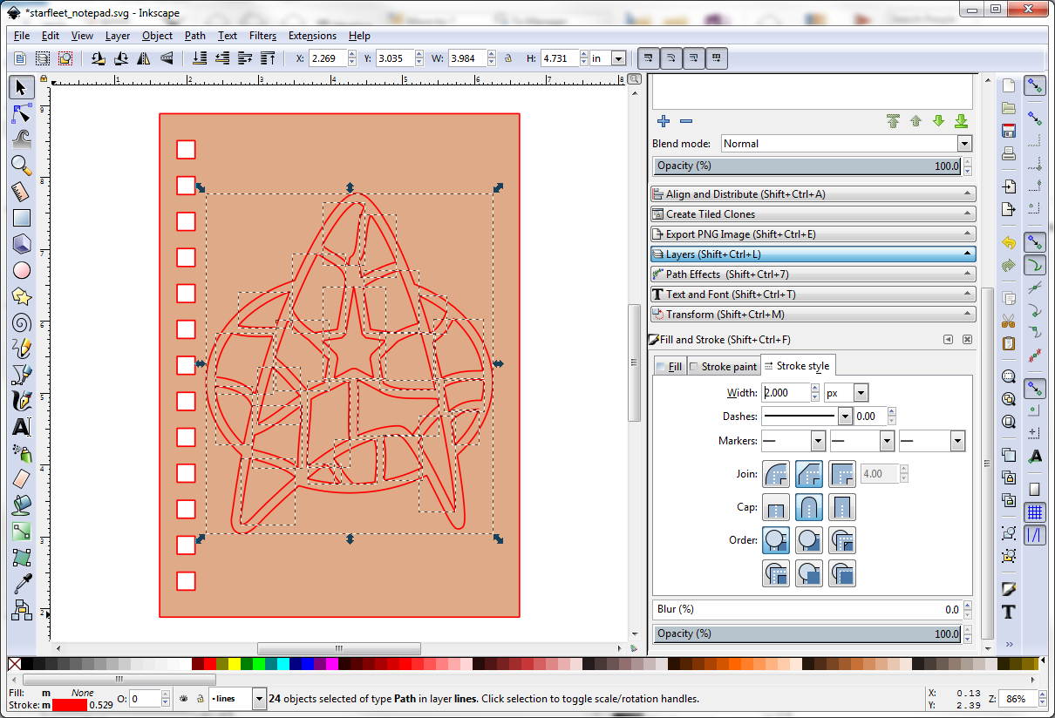Delete current layer with minus icon
This screenshot has height=718, width=1055.
(x=686, y=121)
